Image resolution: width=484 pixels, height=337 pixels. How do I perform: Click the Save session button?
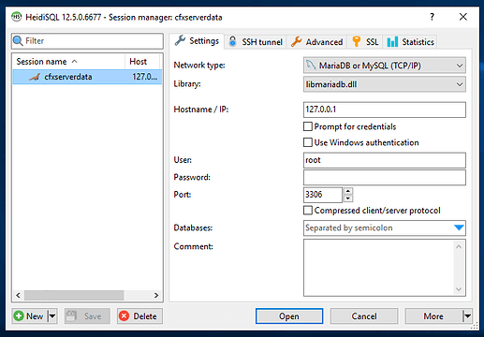pos(87,316)
